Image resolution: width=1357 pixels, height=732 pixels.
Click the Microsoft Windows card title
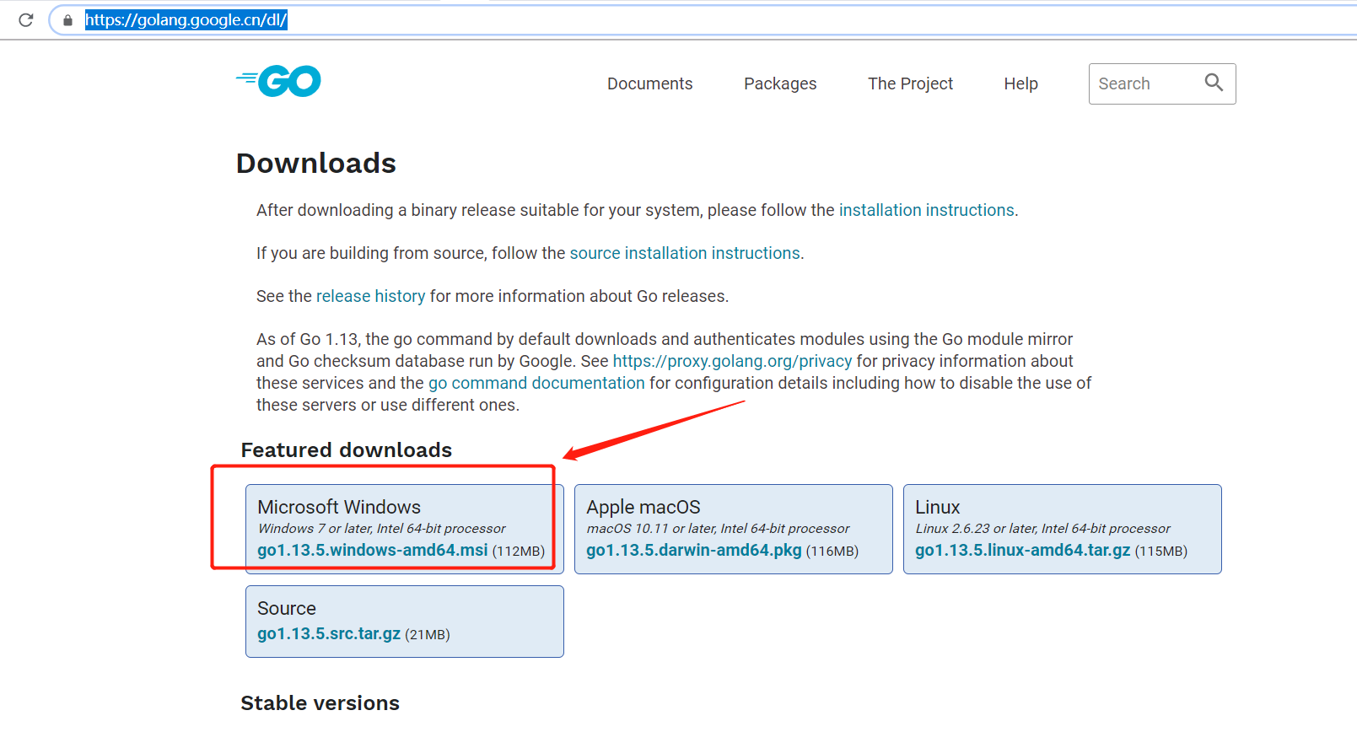pos(339,507)
